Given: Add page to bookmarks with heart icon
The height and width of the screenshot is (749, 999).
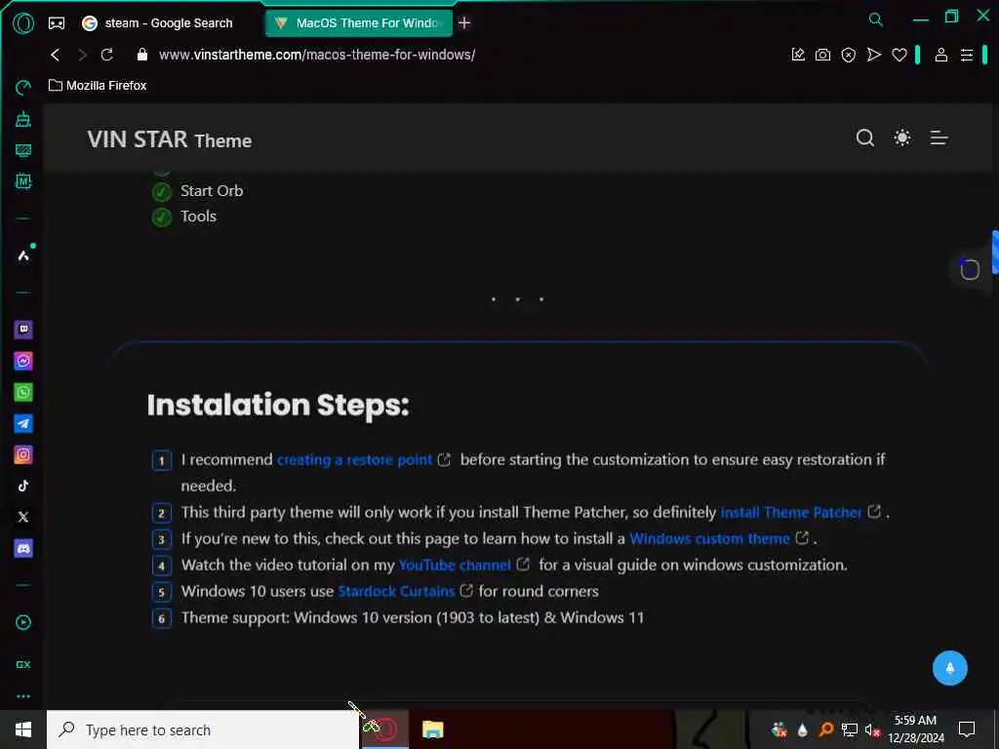Looking at the screenshot, I should tap(899, 55).
